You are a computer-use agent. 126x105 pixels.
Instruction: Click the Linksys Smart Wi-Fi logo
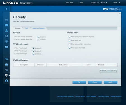[x=18, y=3]
